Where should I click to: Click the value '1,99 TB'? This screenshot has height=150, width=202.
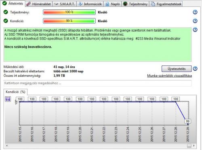pos(59,76)
